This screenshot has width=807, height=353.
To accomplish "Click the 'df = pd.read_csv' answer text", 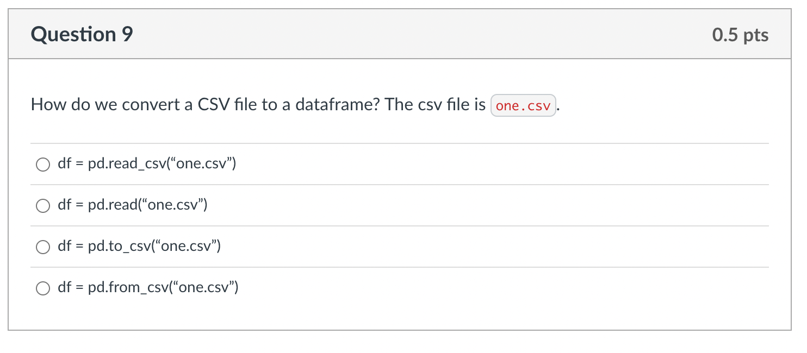I will click(x=147, y=164).
